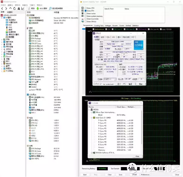Viewport: 183px width, 177px height.
Task: Open the Statistics tab in stability test
Action: [x=135, y=26]
